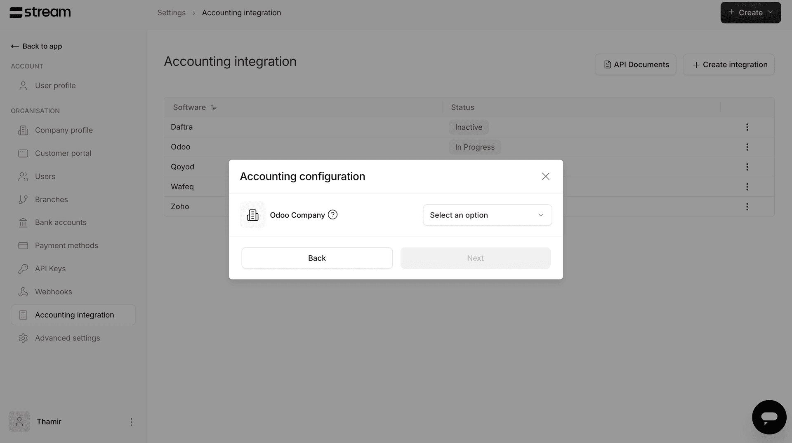Viewport: 792px width, 443px height.
Task: Click the Next button in dialog
Action: tap(475, 258)
